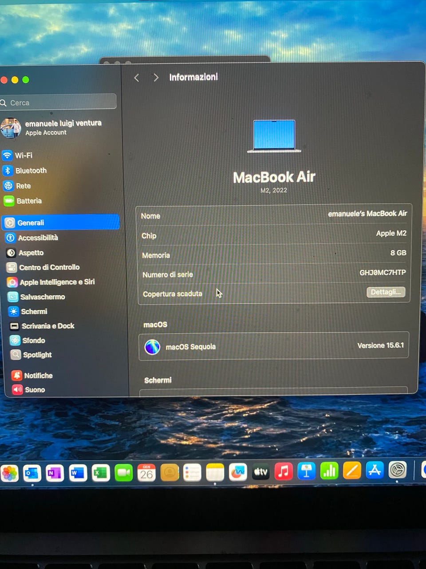Image resolution: width=426 pixels, height=569 pixels.
Task: Launch Microsoft Word from the Dock
Action: [x=78, y=473]
